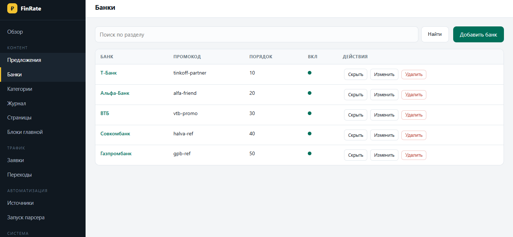The height and width of the screenshot is (237, 513).
Task: Click the enabled status dot for ВТБ
Action: point(310,113)
